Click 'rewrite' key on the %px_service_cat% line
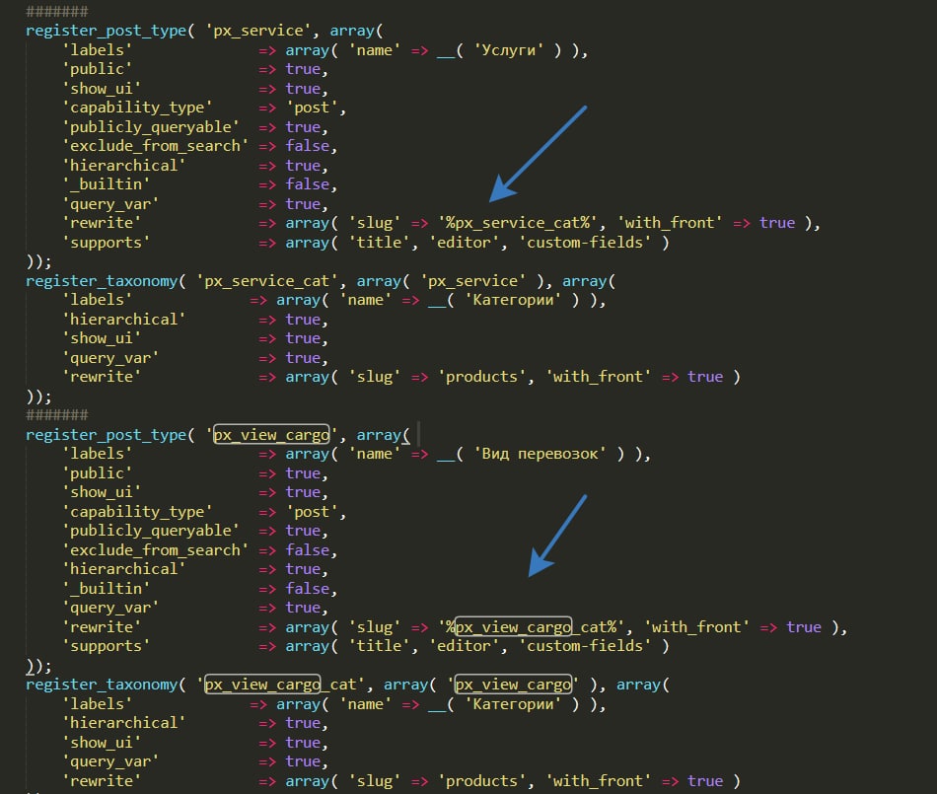 [x=102, y=224]
